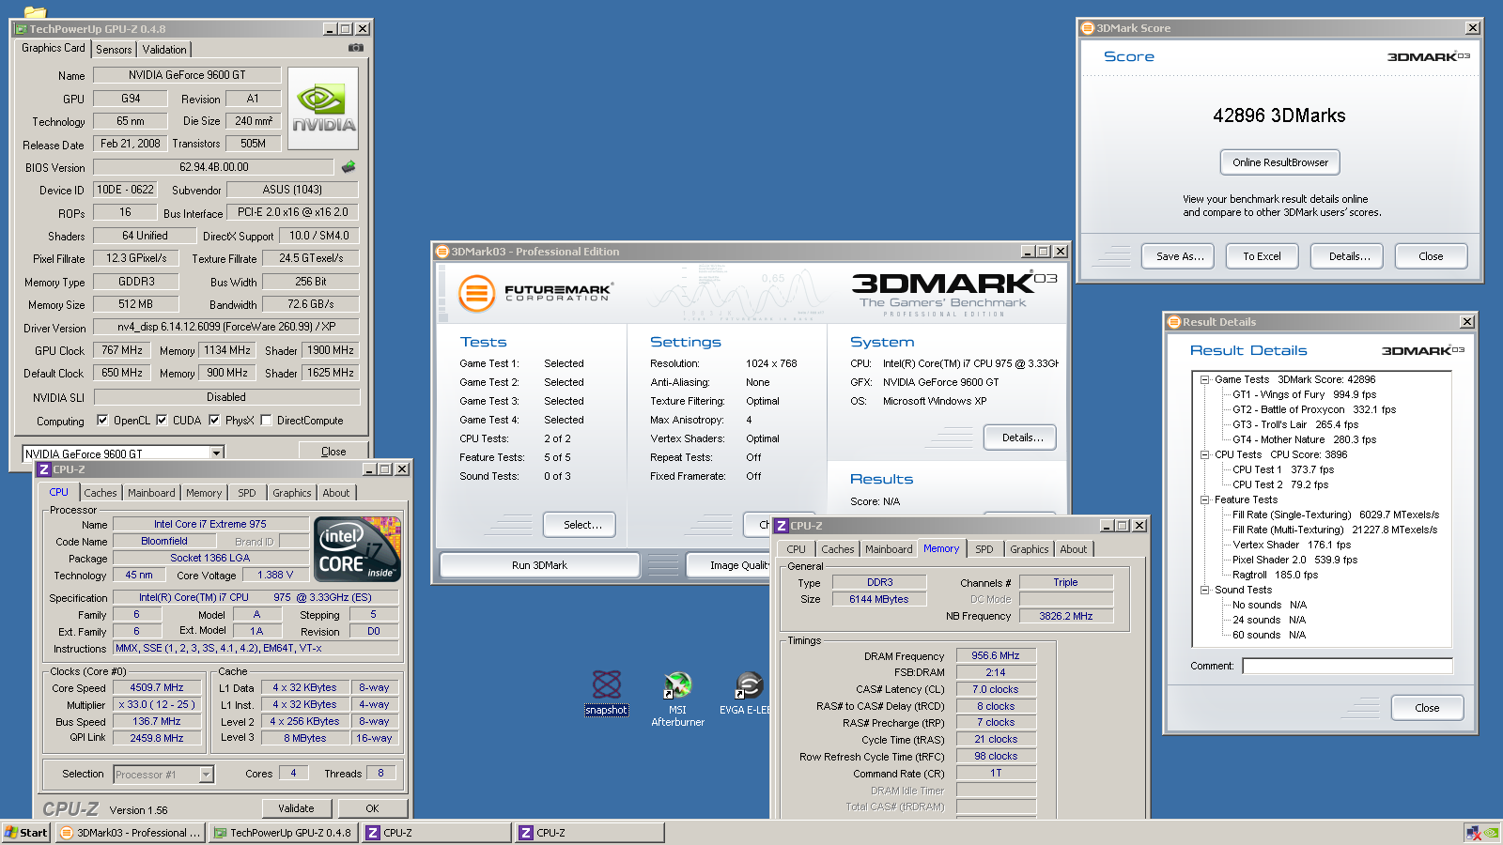Toggle the CUDA checkbox in GPU-Z

click(162, 420)
